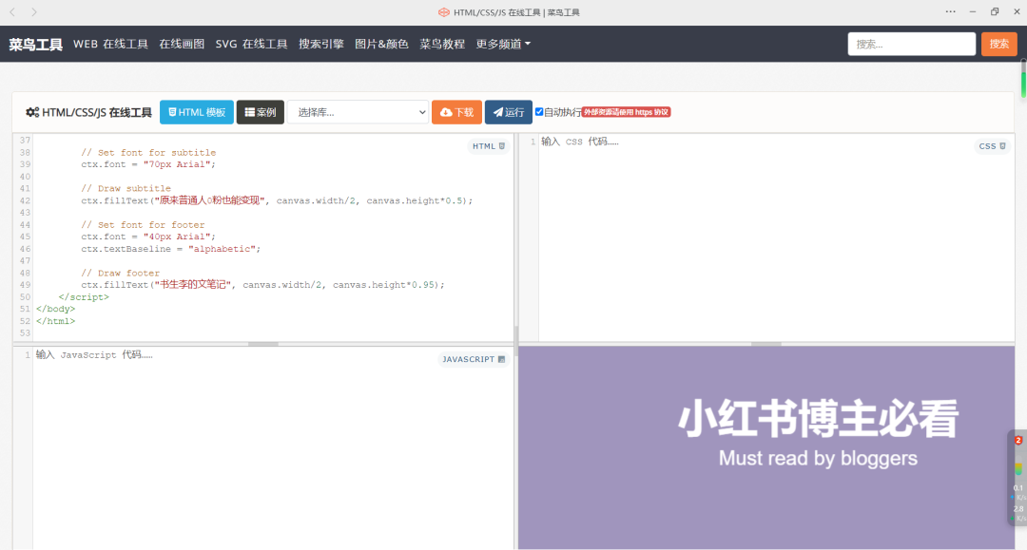Screen dimensions: 1027x550
Task: Toggle the 自动执行 checkbox
Action: [x=539, y=112]
